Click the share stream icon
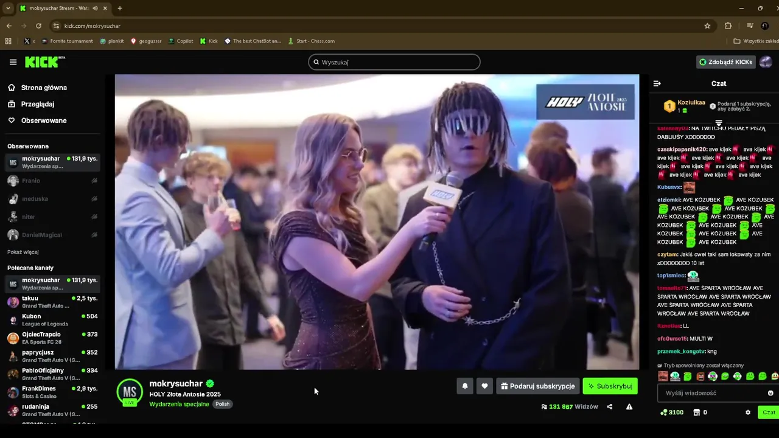Image resolution: width=779 pixels, height=438 pixels. [x=609, y=407]
